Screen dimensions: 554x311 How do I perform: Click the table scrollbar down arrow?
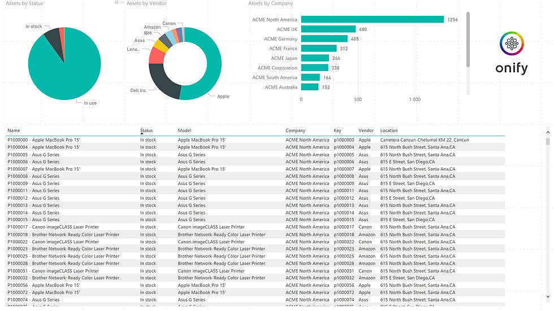pos(548,297)
